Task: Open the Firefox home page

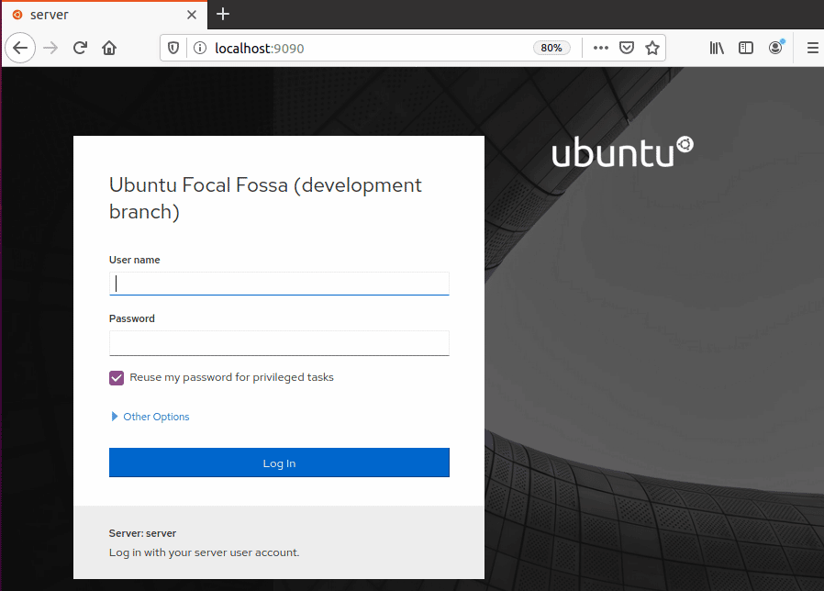Action: [x=109, y=48]
